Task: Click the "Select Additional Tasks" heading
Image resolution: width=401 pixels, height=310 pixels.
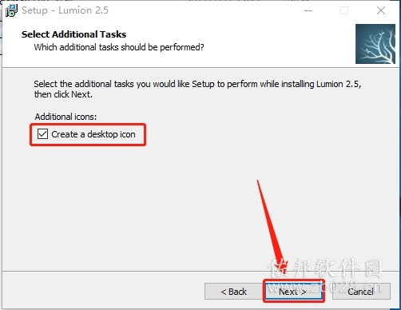Action: coord(74,34)
